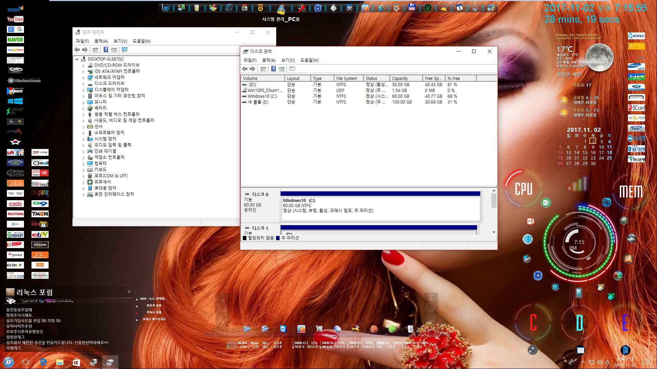Launch Edge from the taskbar
Image resolution: width=657 pixels, height=369 pixels.
click(43, 362)
